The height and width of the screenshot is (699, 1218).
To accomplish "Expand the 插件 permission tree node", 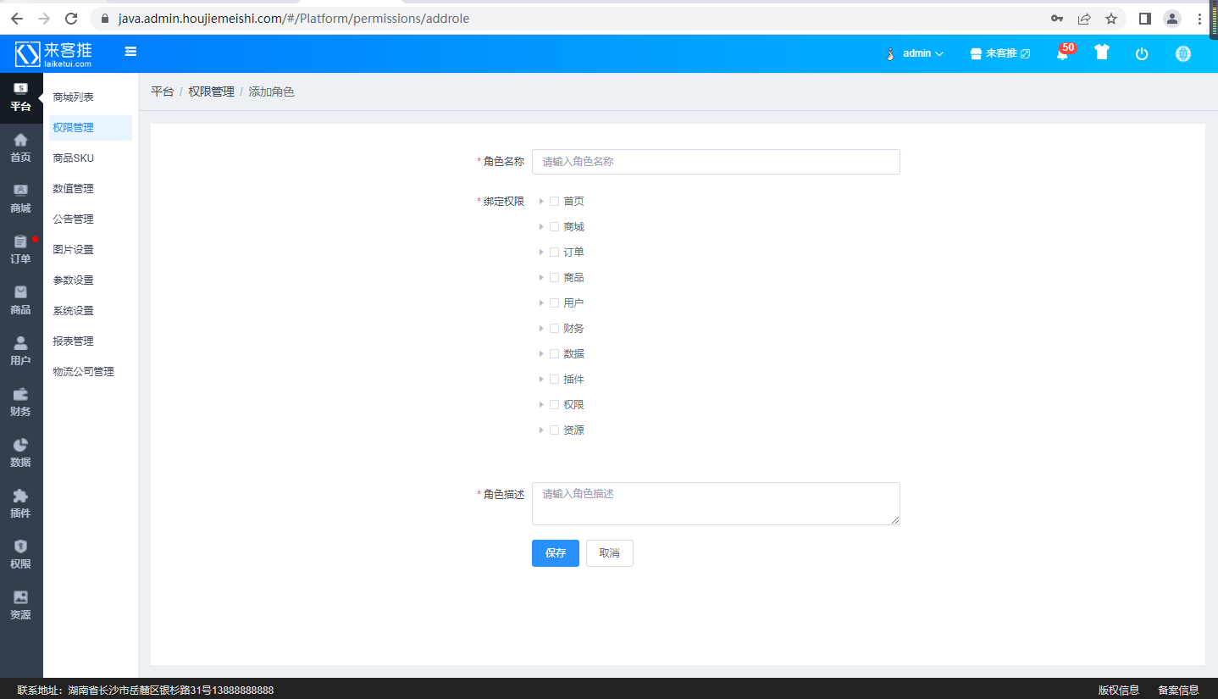I will 541,379.
